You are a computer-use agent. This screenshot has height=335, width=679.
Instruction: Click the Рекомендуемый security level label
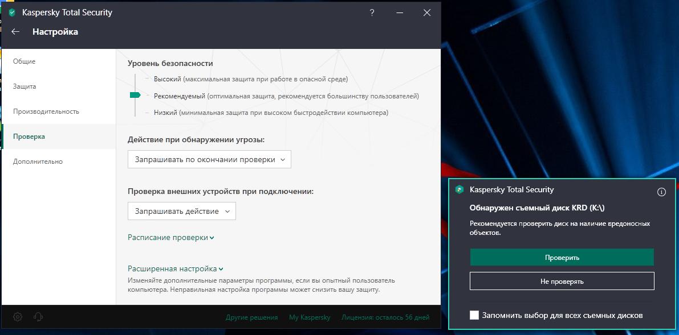[180, 96]
